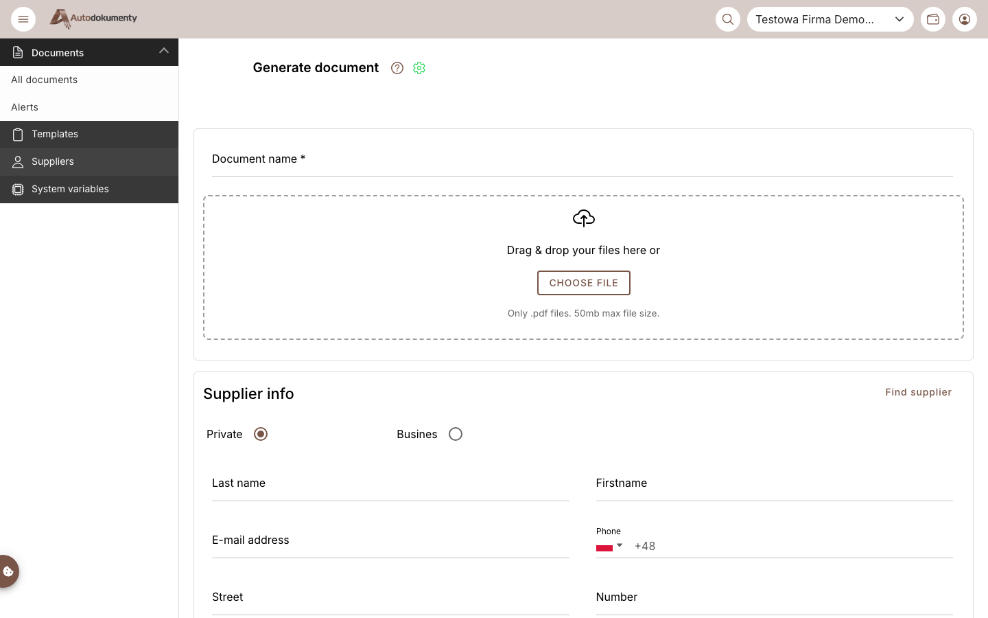Focus the Street field

point(390,598)
